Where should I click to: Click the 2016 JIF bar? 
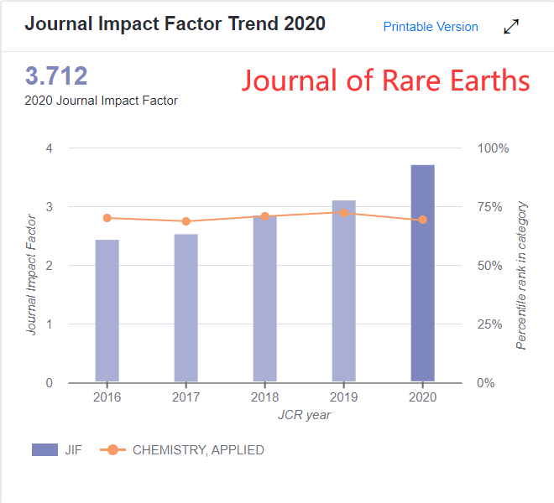coord(107,310)
